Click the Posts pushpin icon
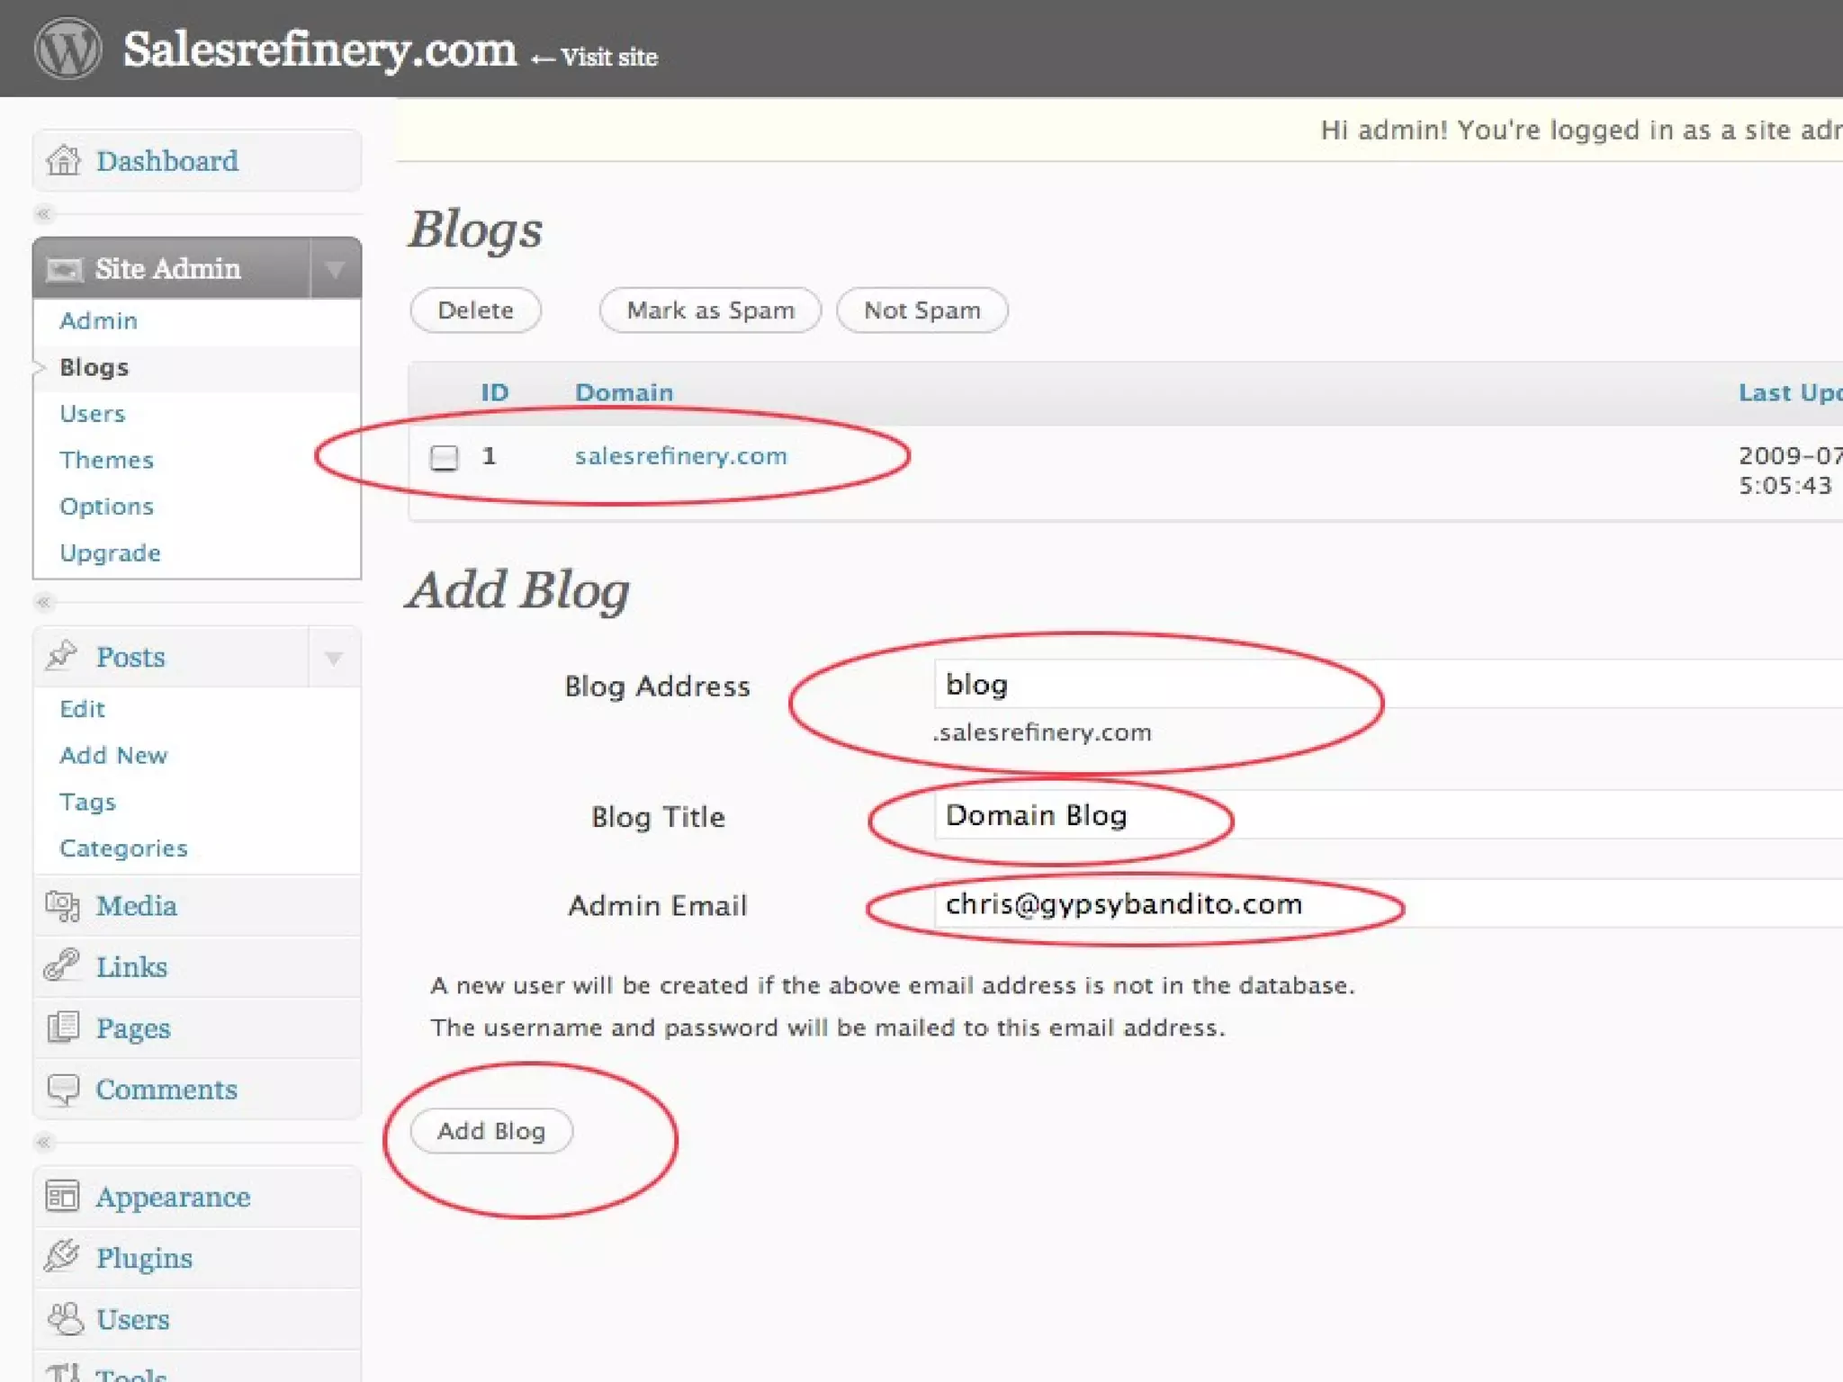 point(62,656)
